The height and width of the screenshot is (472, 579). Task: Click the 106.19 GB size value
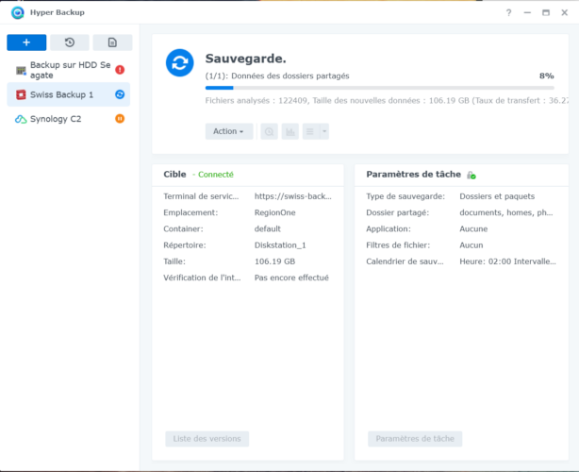pyautogui.click(x=274, y=261)
